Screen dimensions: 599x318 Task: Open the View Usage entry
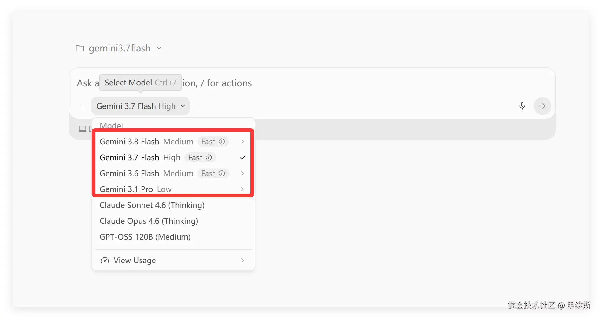click(x=173, y=260)
